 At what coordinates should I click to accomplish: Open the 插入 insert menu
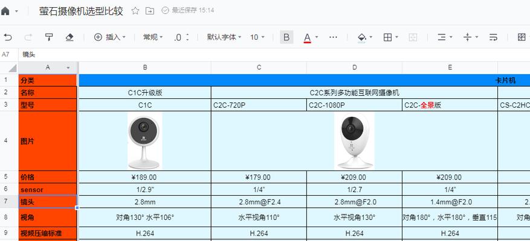109,37
